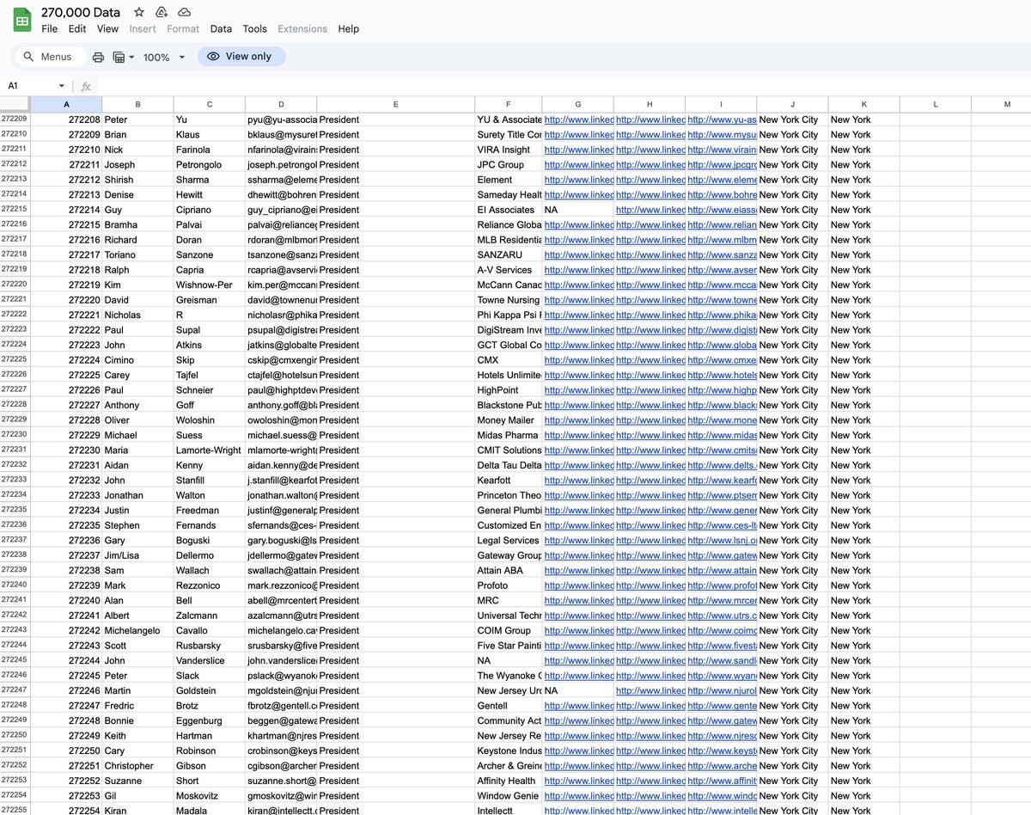Viewport: 1031px width, 815px height.
Task: Click the Blackstone Pub company cell
Action: [508, 405]
